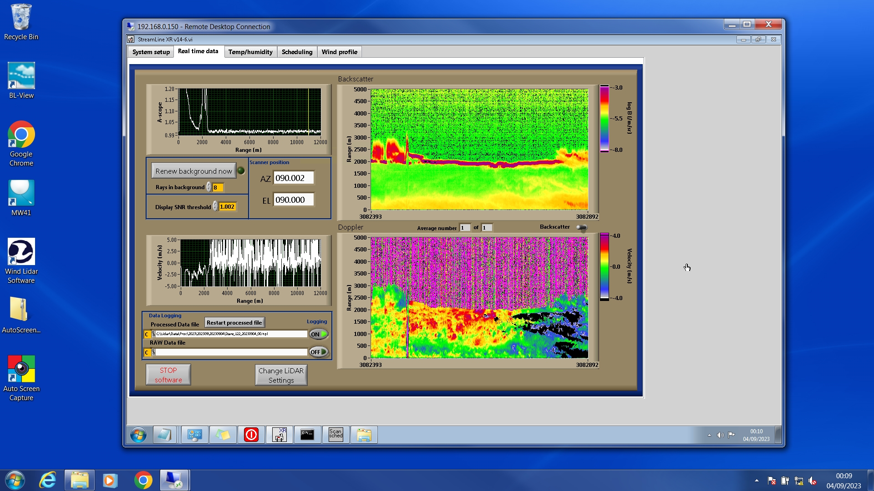This screenshot has height=491, width=874.
Task: Open the Temp/humidity tab
Action: pyautogui.click(x=250, y=52)
